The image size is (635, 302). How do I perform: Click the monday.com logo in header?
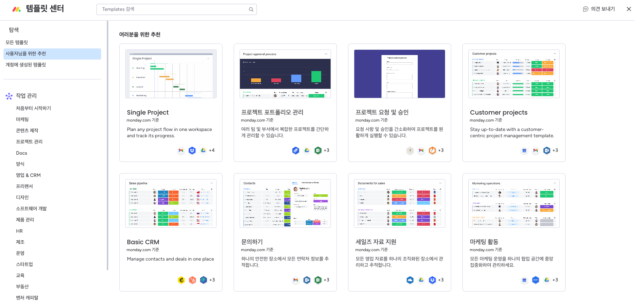[x=16, y=9]
